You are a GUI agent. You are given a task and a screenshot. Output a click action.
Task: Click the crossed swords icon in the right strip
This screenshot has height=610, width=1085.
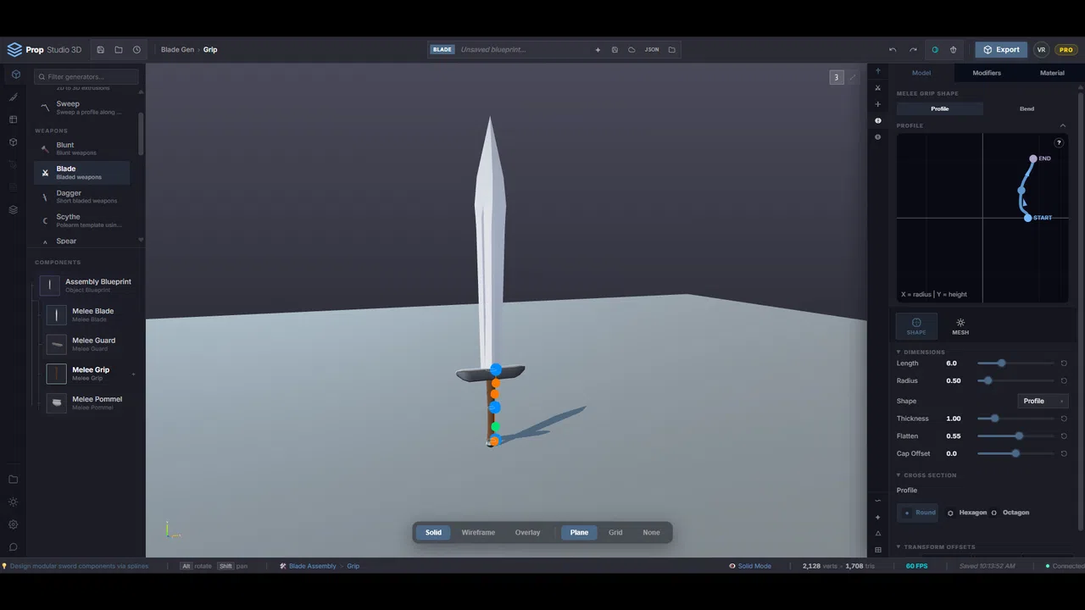point(878,88)
